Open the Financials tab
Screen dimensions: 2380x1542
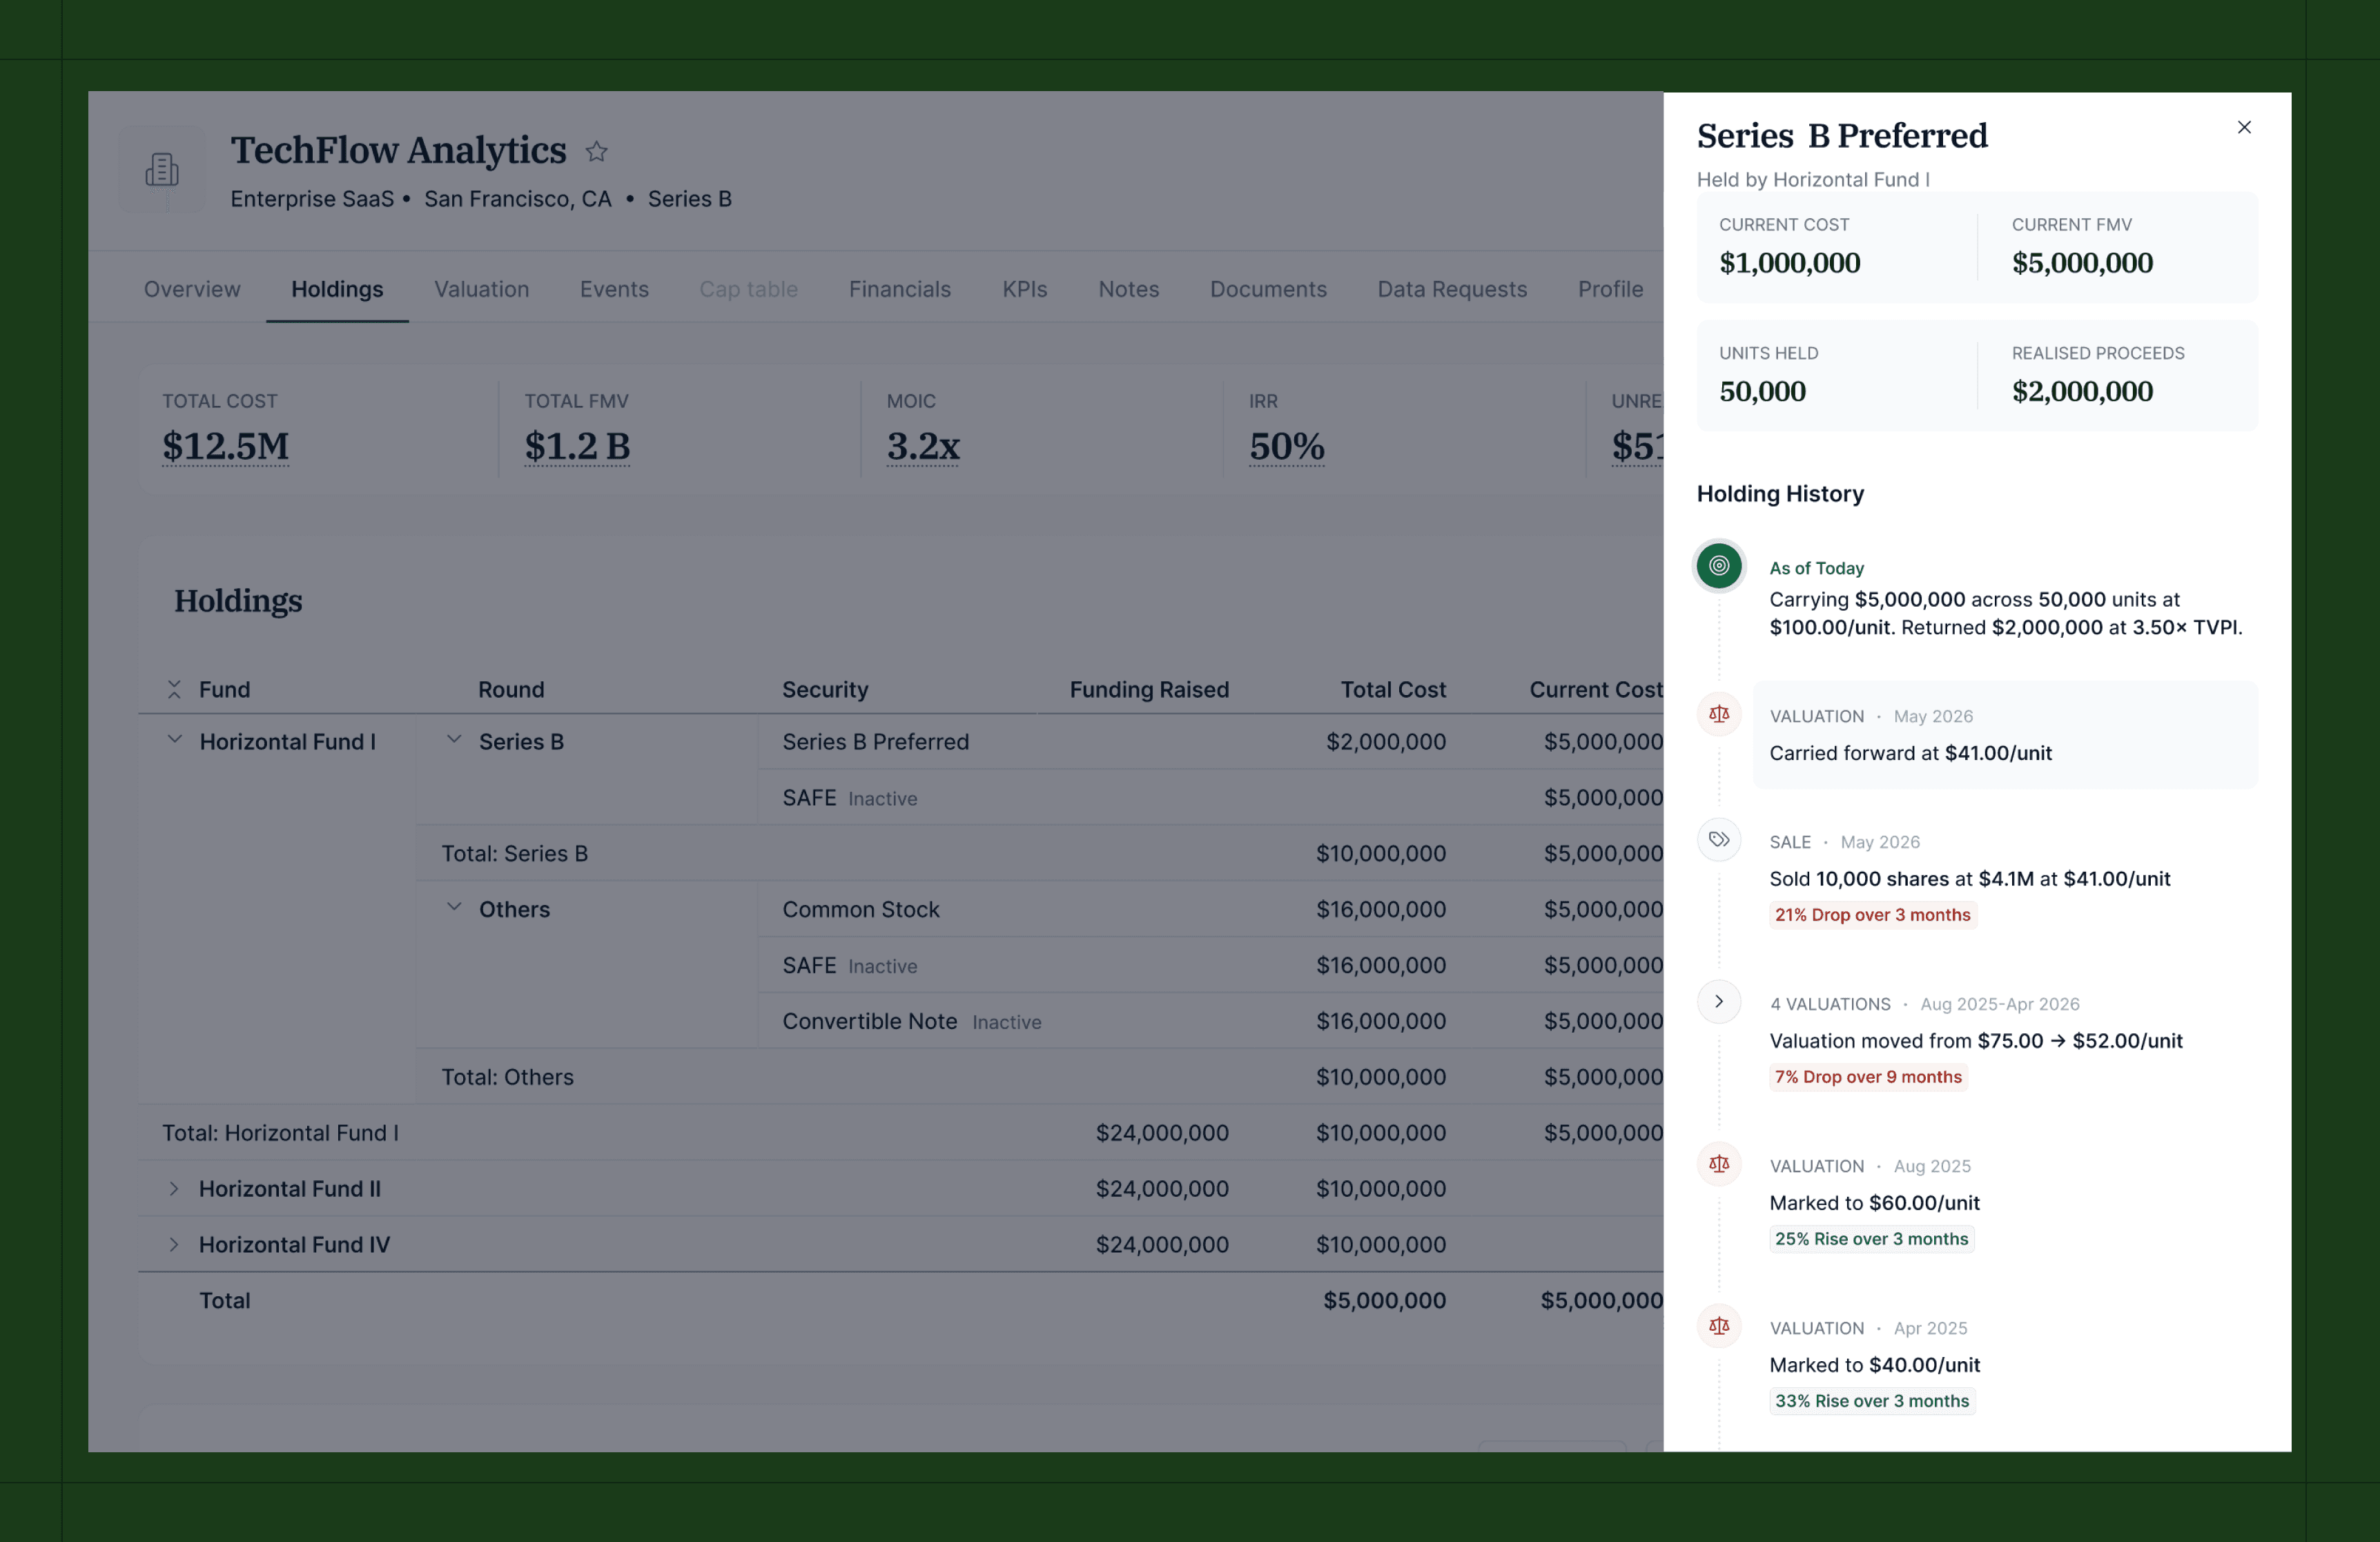(x=900, y=289)
